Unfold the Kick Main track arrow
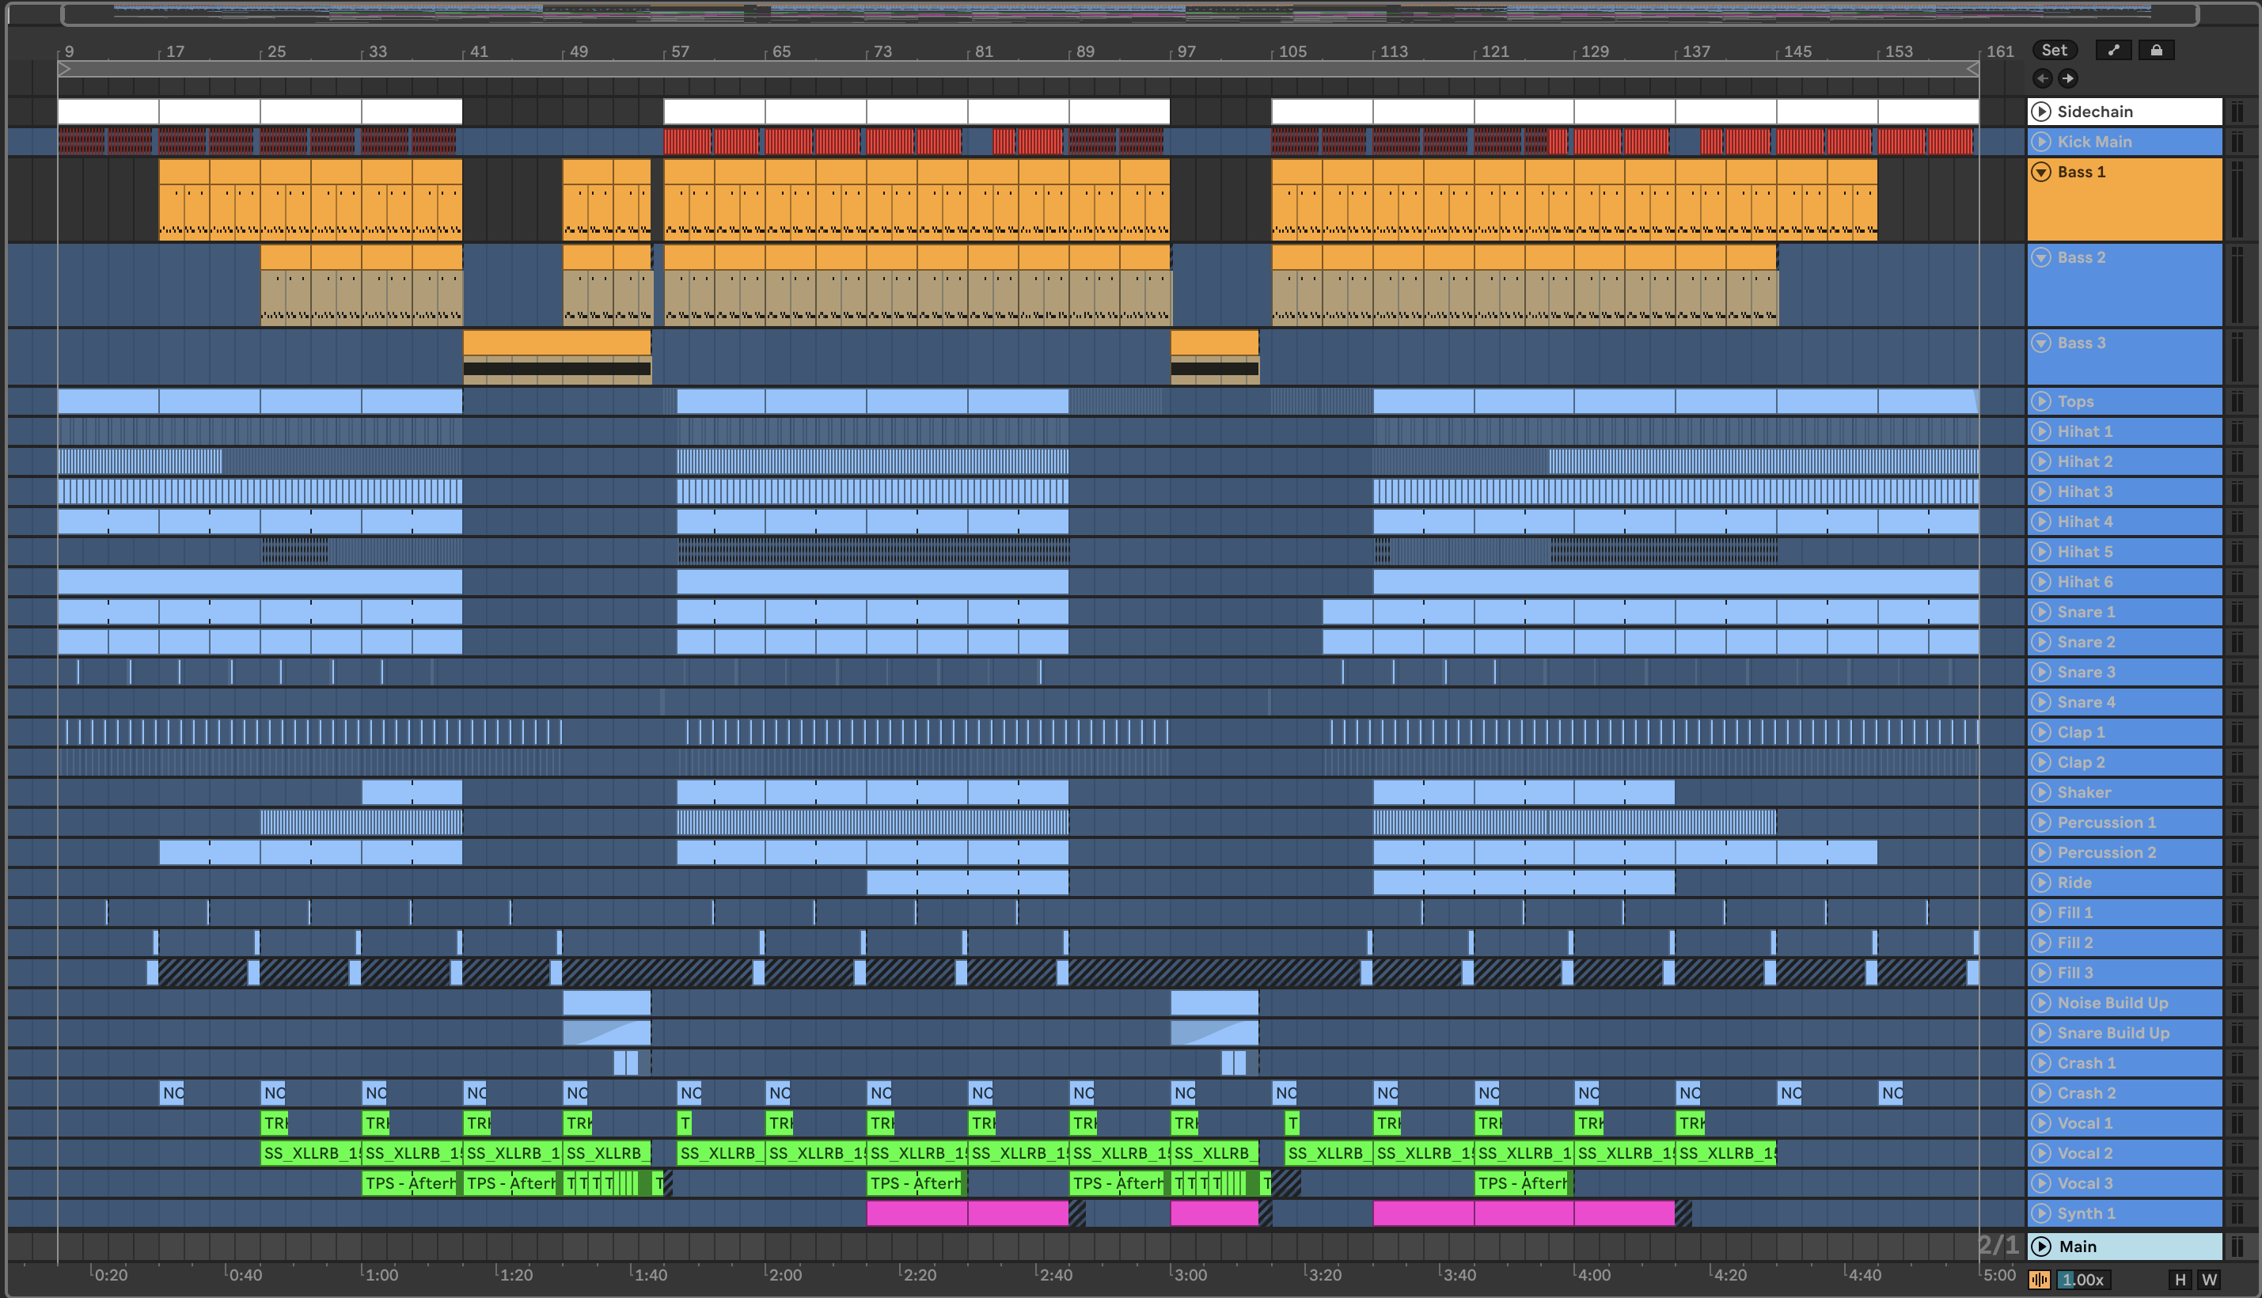The height and width of the screenshot is (1298, 2262). [2041, 142]
